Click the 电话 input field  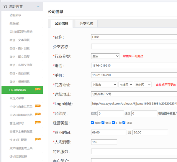pos(134,65)
